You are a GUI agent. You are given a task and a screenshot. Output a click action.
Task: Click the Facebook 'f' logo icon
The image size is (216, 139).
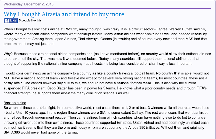click(6, 21)
